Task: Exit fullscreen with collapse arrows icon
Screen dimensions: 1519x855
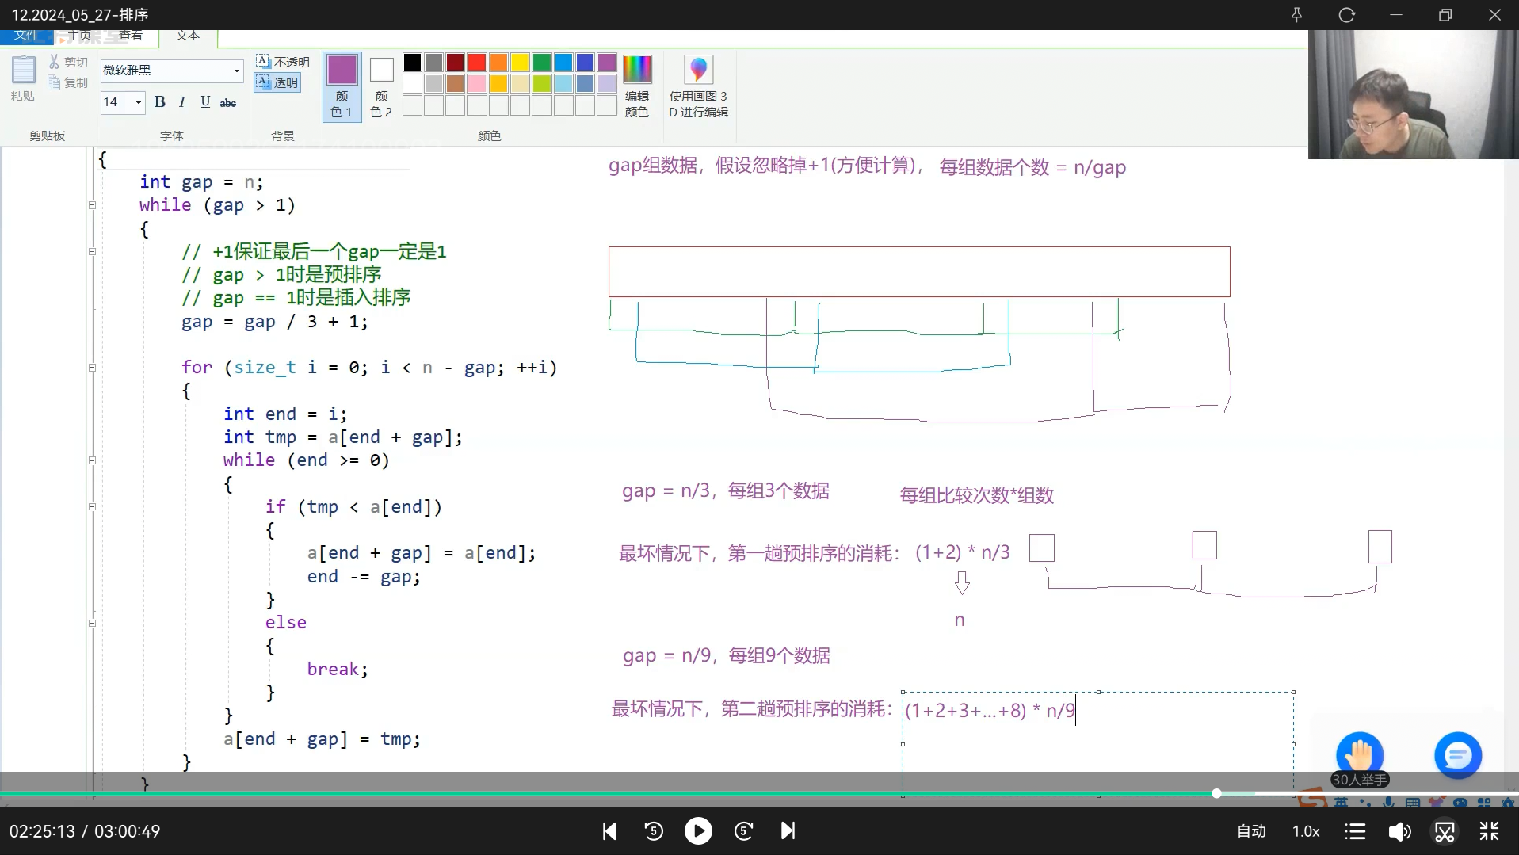Action: click(1489, 831)
